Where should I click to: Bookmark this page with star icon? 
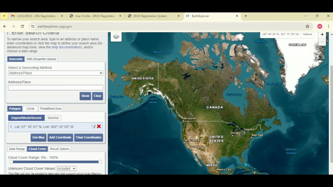coord(308,26)
